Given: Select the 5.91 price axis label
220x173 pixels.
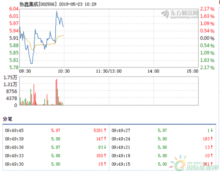Looking at the screenshot, I should coord(14,38).
